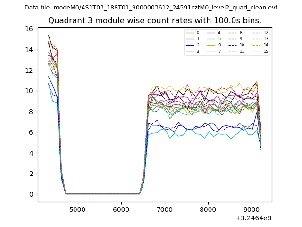
Task: Click the data file name text at top
Action: click(151, 8)
